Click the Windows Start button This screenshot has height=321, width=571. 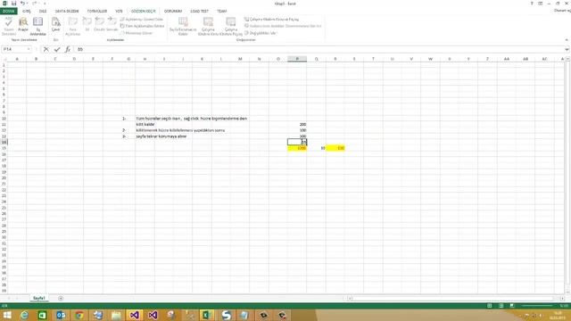click(7, 315)
